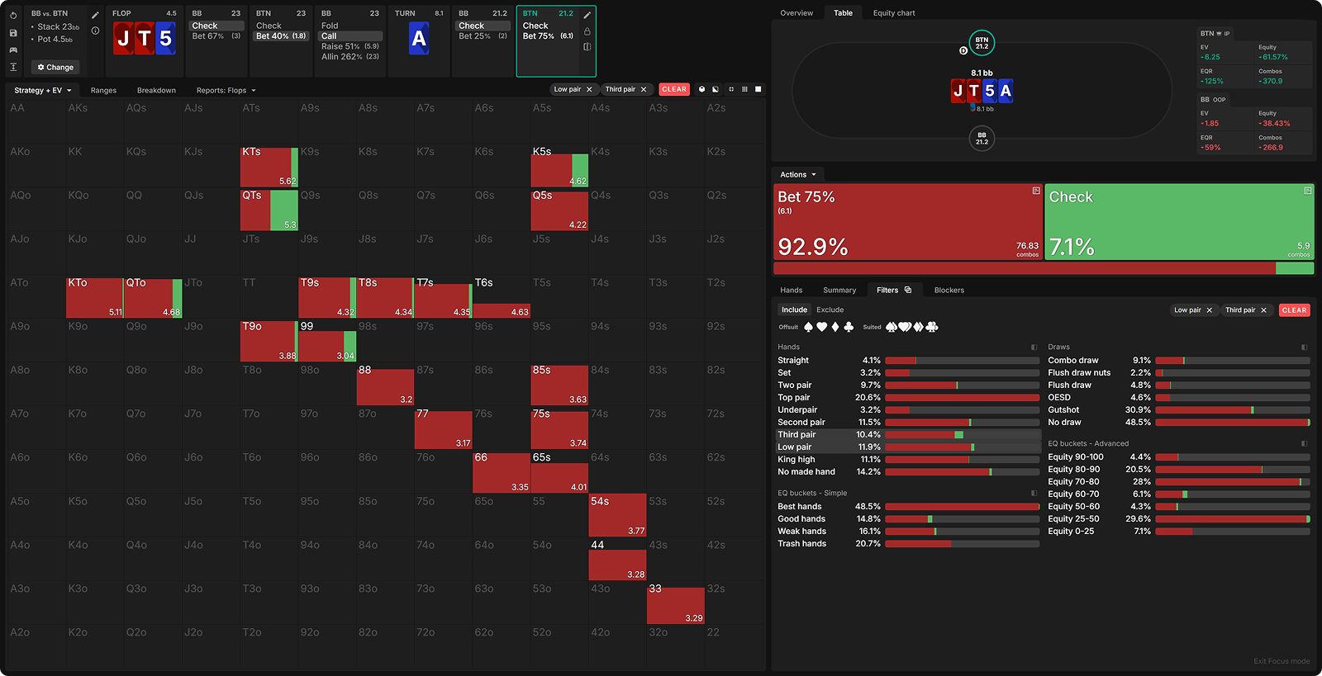The image size is (1322, 676).
Task: Click the save icon in left sidebar
Action: coord(13,33)
